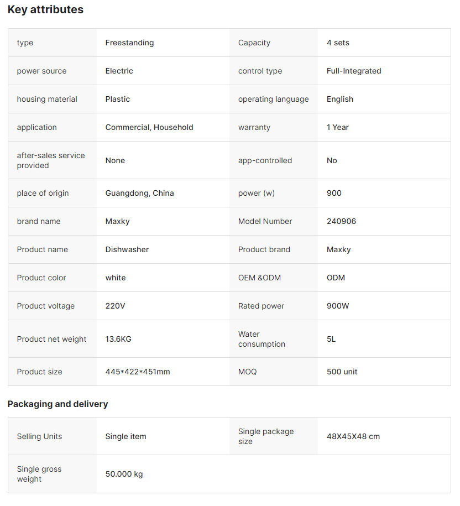Select the 1 Year warranty value
Viewport: 460px width, 506px height.
pyautogui.click(x=338, y=127)
